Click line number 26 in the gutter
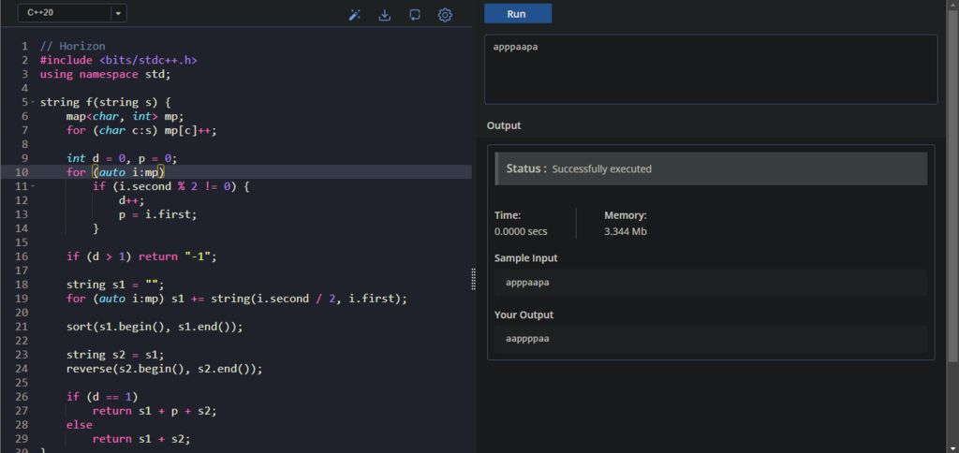The height and width of the screenshot is (453, 959). (22, 397)
